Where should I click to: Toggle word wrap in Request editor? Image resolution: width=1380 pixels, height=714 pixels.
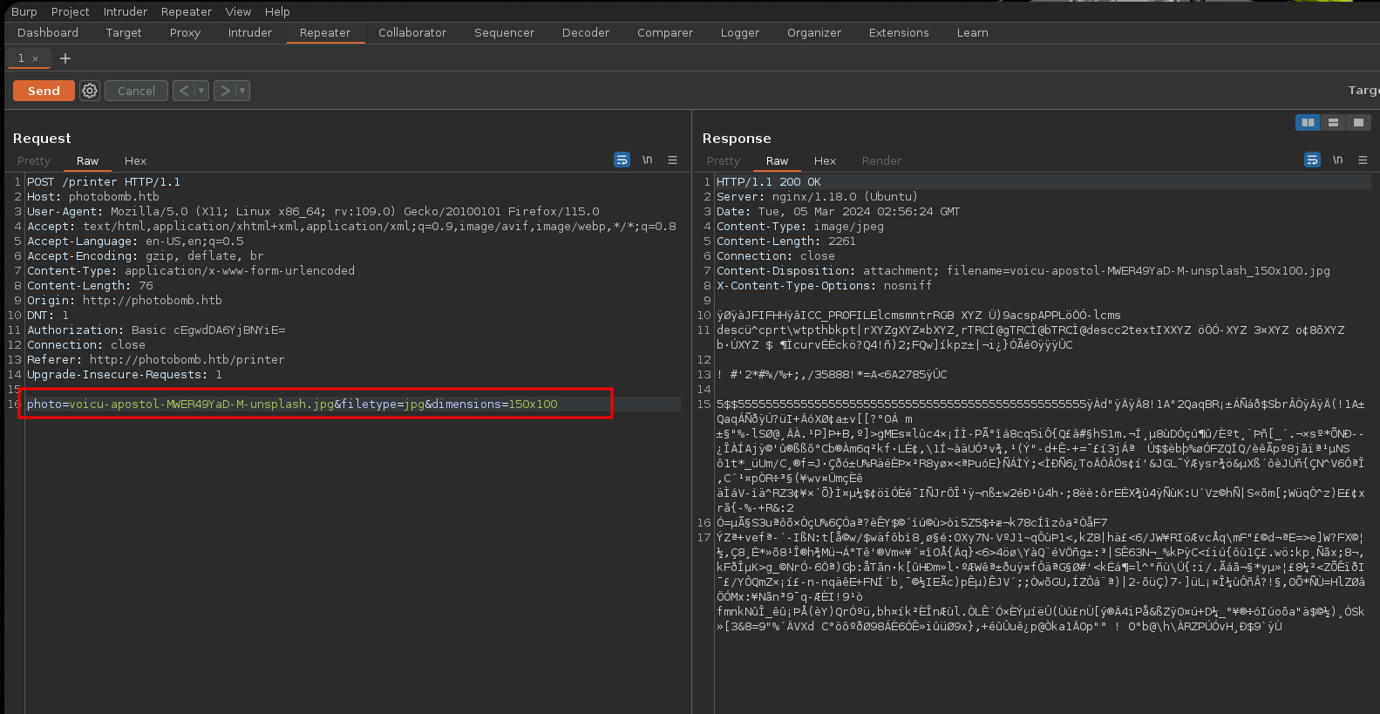(622, 160)
